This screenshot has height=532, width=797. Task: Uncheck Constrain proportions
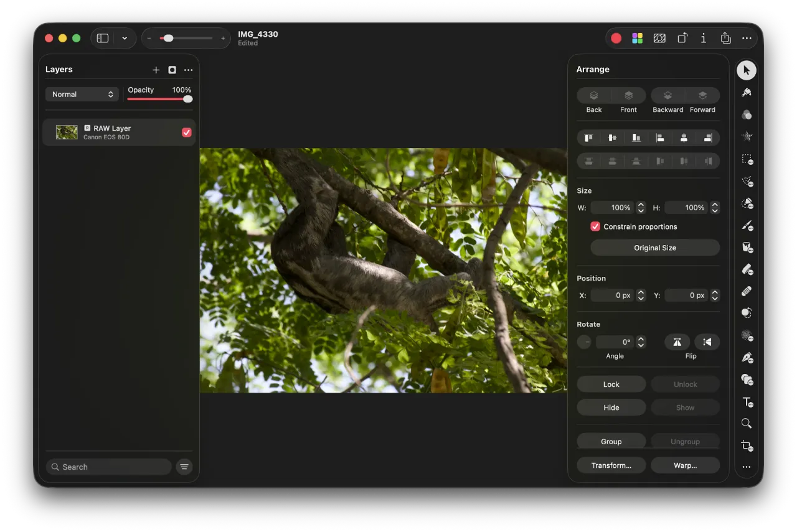(x=595, y=226)
